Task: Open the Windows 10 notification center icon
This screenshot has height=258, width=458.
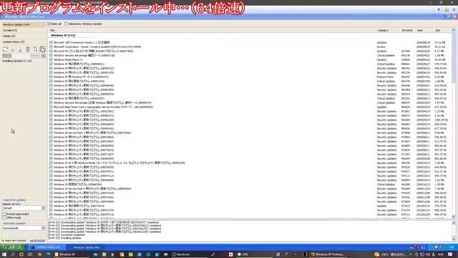Action: click(x=450, y=254)
